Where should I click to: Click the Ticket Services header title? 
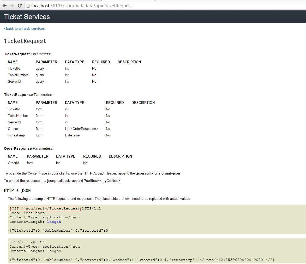pos(27,17)
